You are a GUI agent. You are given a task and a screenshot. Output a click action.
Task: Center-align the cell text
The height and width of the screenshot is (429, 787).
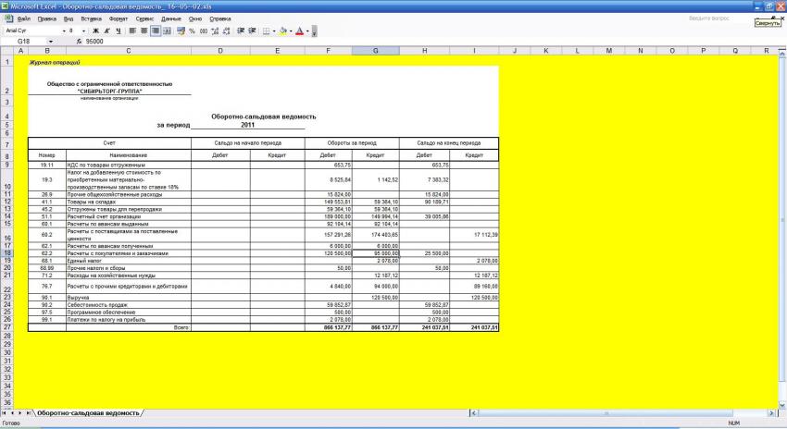click(x=144, y=31)
